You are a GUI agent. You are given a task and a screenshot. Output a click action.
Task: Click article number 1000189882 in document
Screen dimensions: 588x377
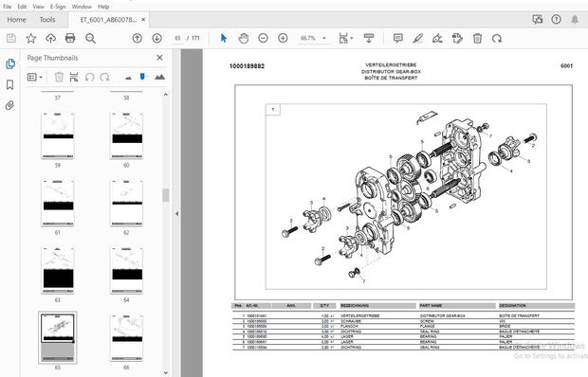(x=247, y=66)
